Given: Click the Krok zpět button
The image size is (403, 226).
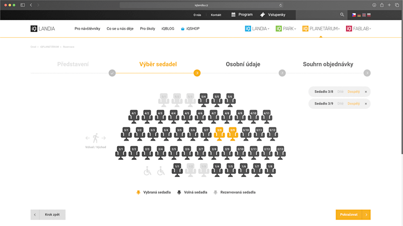Looking at the screenshot, I should click(48, 214).
